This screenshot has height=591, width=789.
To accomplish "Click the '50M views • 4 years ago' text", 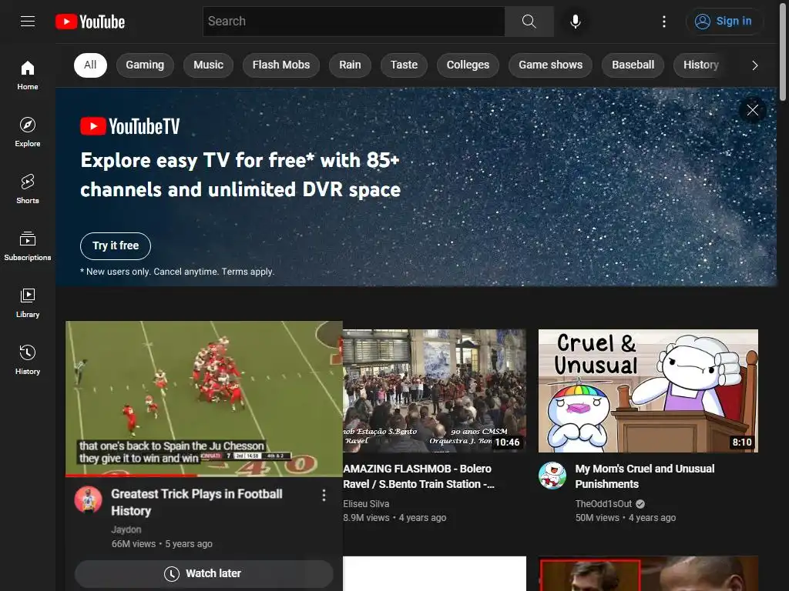I will (626, 518).
